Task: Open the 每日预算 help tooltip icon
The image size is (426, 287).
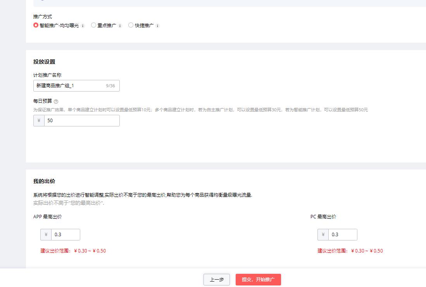Action: pyautogui.click(x=57, y=101)
